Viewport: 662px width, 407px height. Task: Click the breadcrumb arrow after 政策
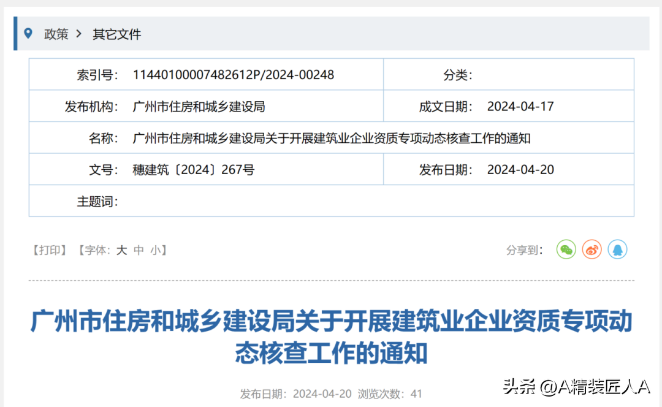click(x=79, y=34)
